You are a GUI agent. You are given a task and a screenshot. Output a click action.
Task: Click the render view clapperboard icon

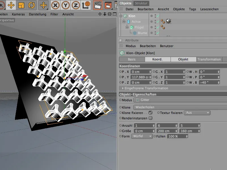pyautogui.click(x=98, y=5)
